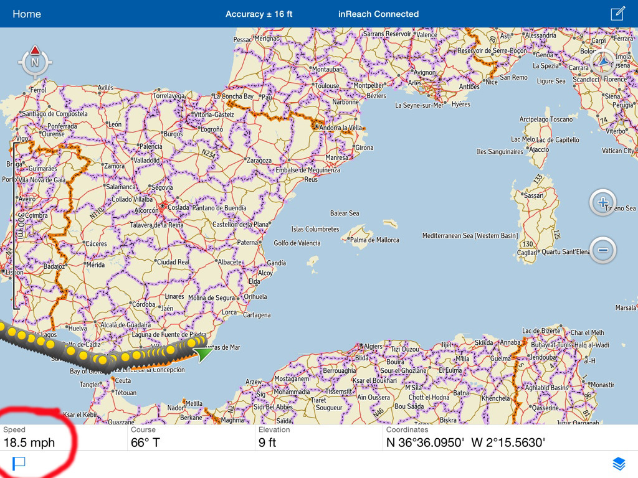Zoom out with the minus button
The image size is (638, 478).
[x=602, y=250]
